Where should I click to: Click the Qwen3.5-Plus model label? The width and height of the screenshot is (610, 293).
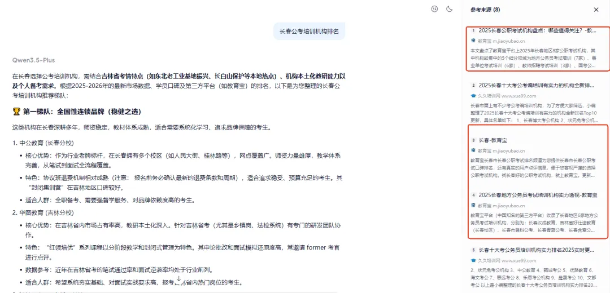tap(33, 60)
